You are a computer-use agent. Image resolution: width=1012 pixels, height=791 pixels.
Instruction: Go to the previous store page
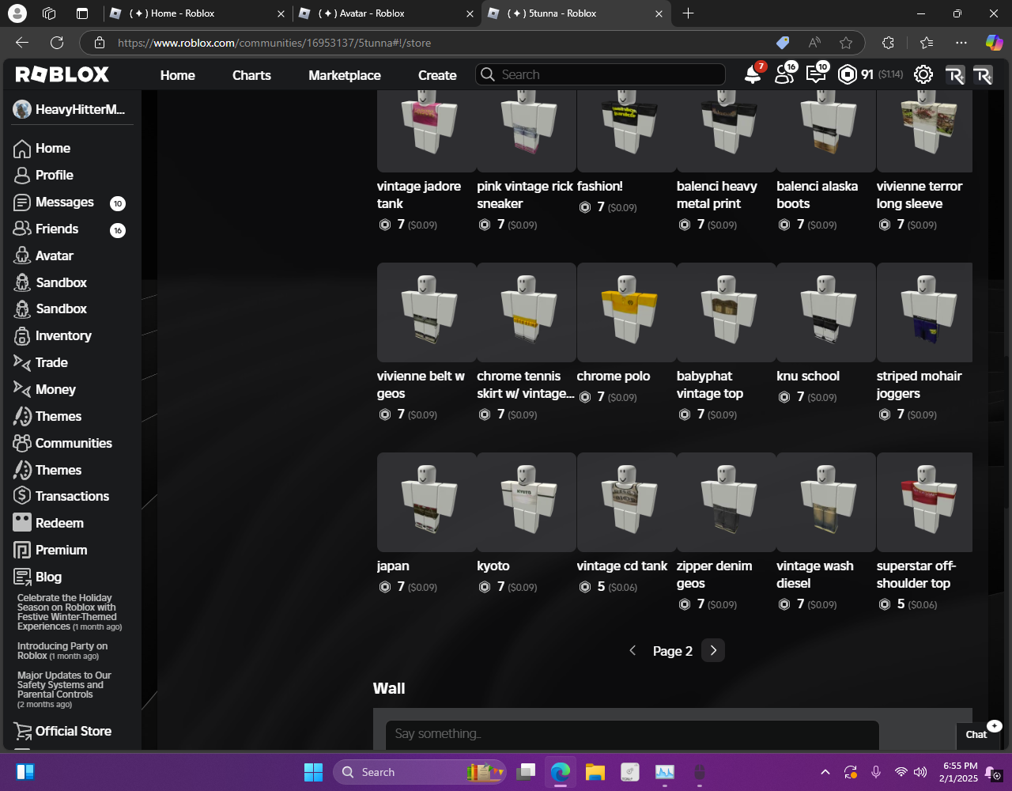(x=632, y=650)
